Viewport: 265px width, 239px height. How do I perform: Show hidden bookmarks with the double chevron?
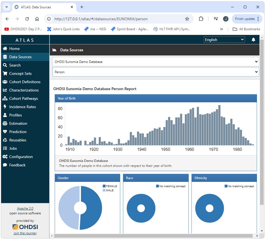[x=221, y=29]
